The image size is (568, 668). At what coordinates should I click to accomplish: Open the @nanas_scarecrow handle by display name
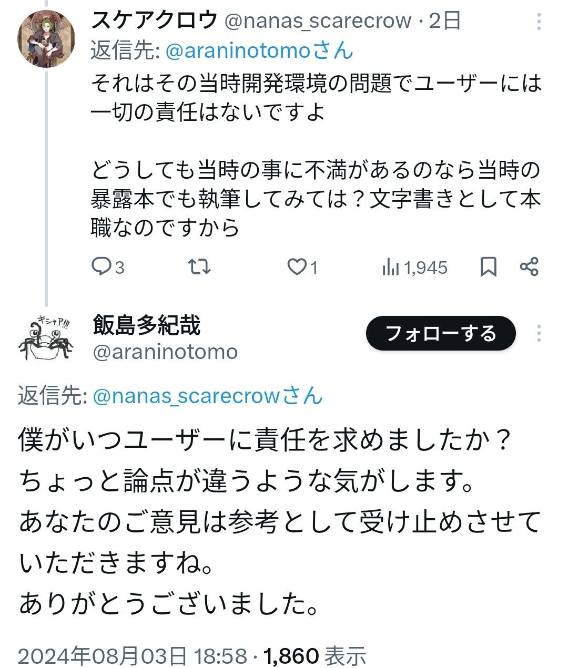(x=318, y=20)
